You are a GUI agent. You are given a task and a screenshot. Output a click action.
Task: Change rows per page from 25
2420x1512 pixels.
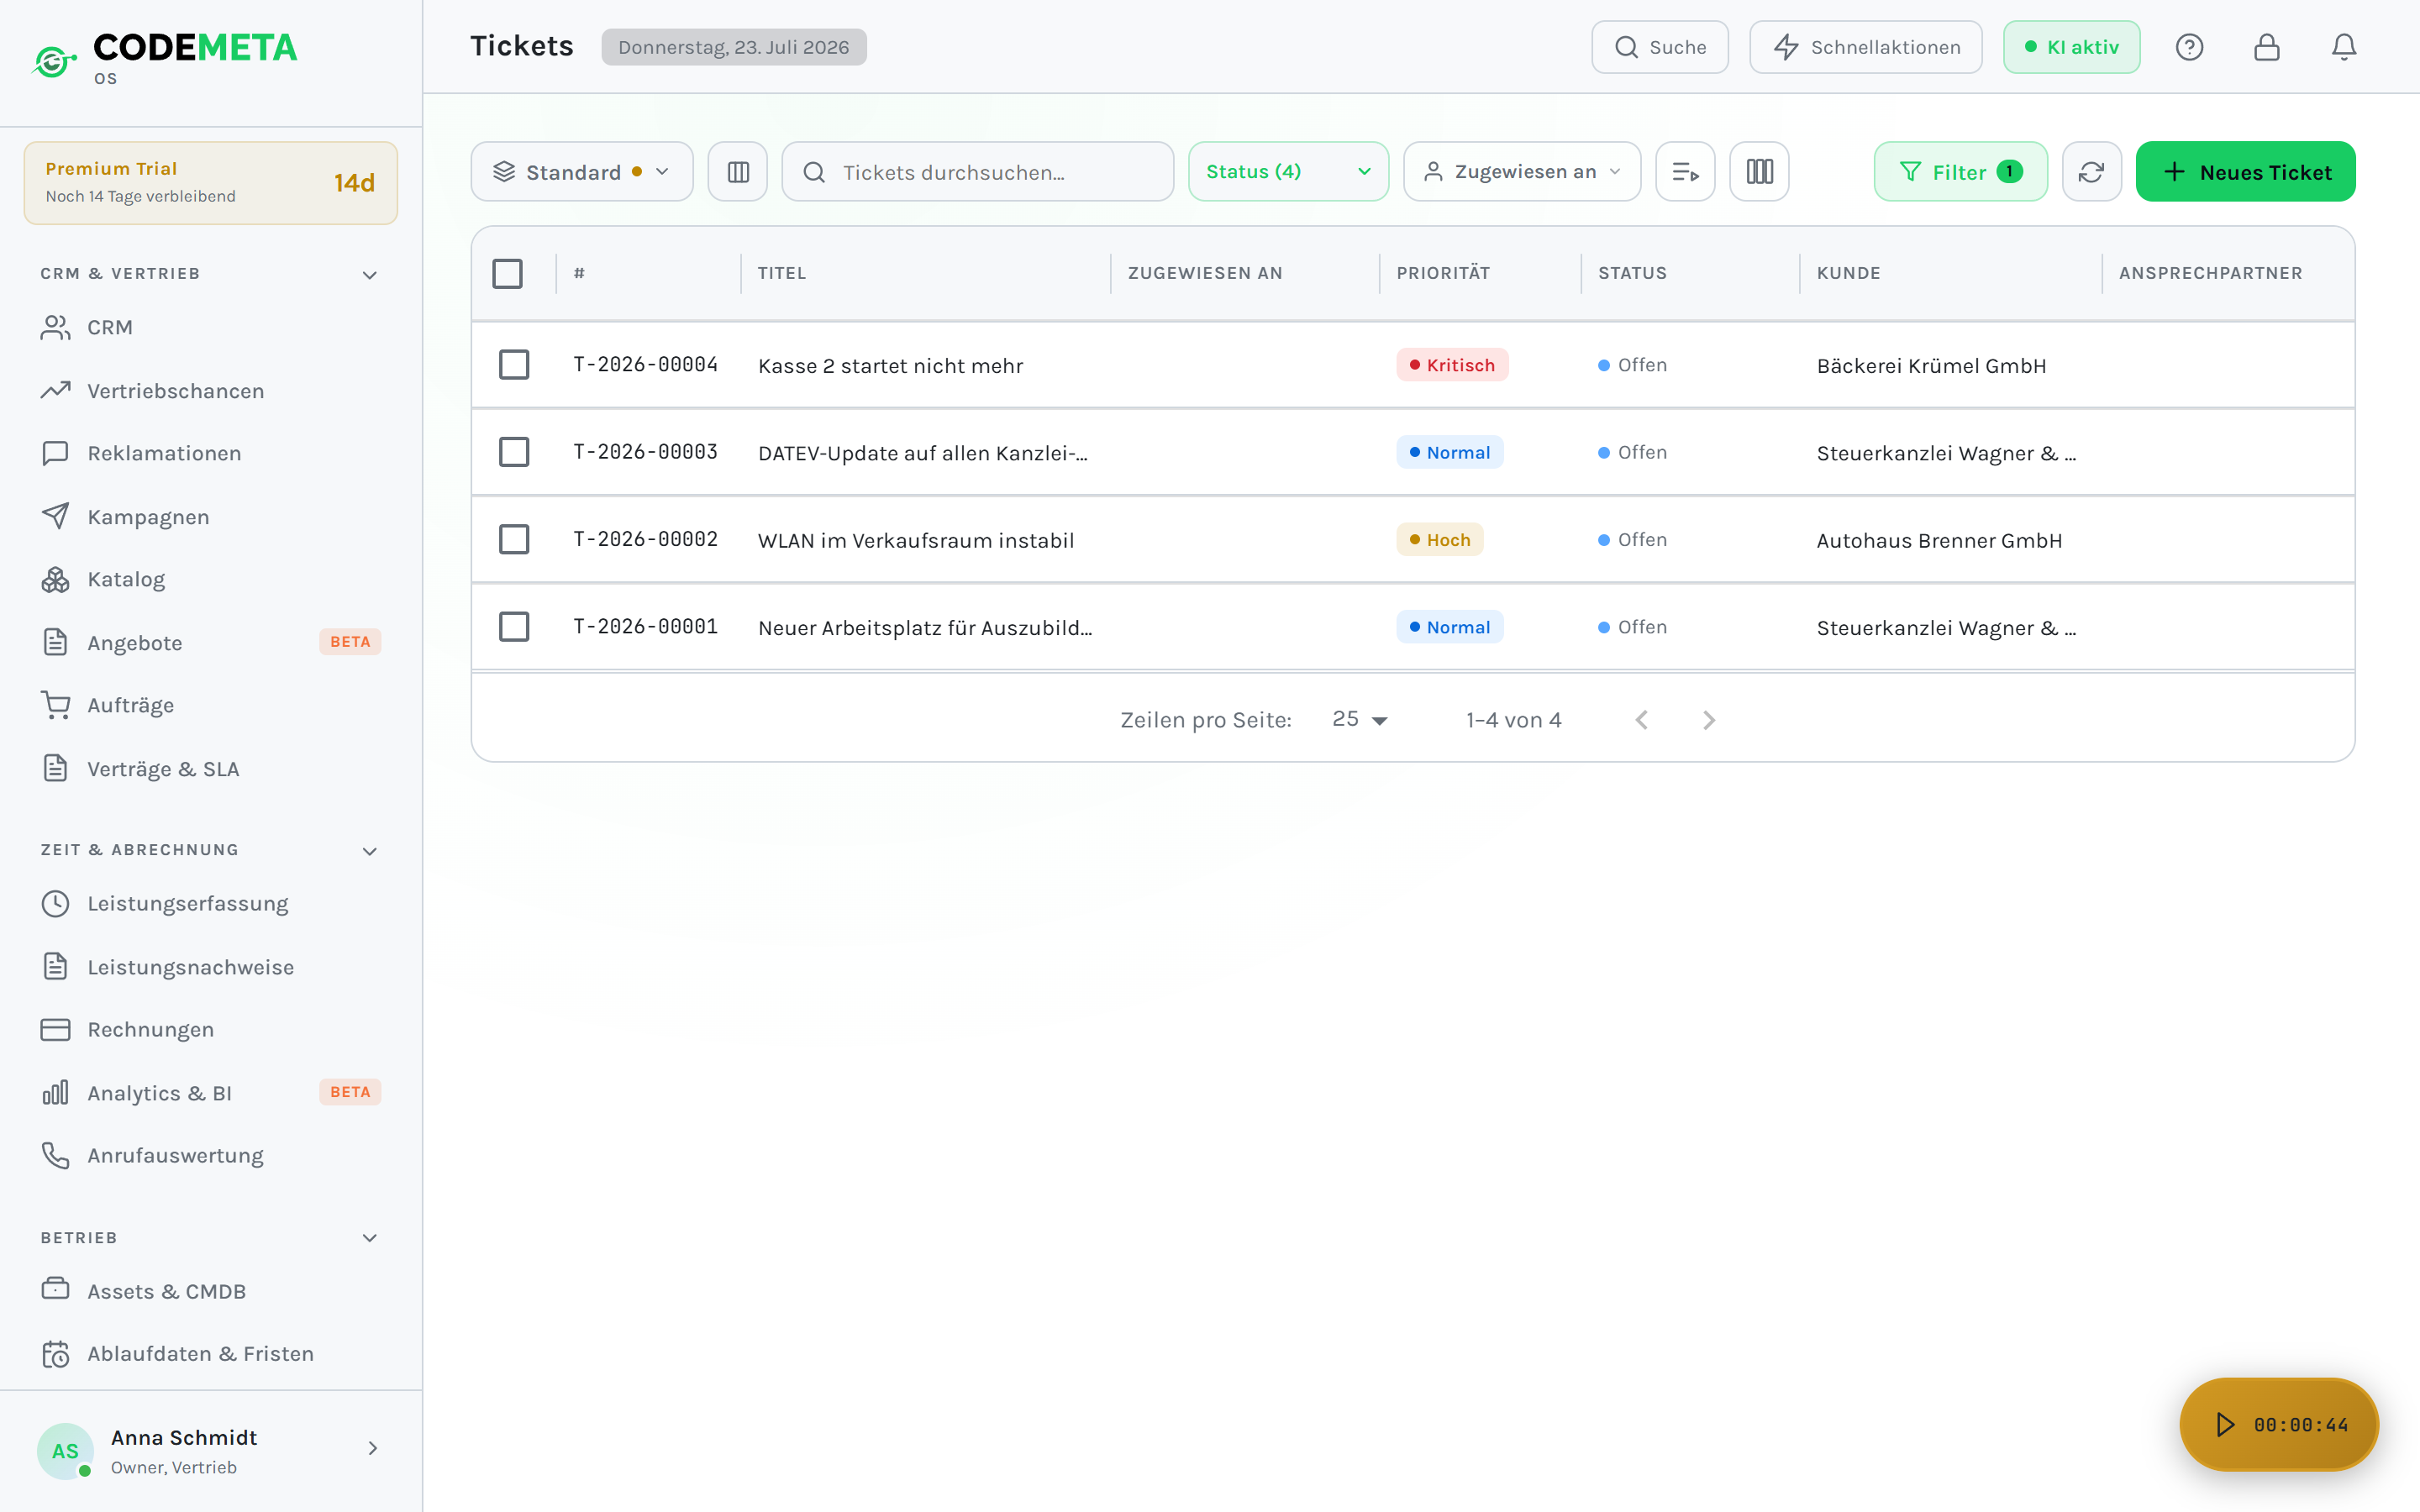click(1359, 719)
